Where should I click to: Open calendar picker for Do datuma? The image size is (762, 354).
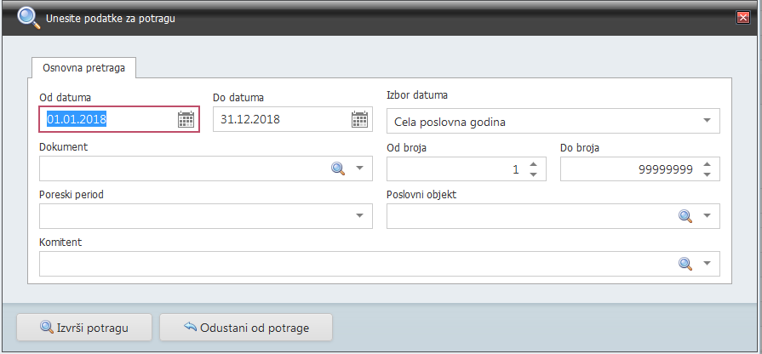click(359, 119)
